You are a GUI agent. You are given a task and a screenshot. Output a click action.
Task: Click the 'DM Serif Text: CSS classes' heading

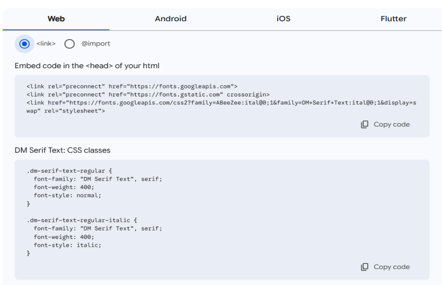tap(63, 150)
